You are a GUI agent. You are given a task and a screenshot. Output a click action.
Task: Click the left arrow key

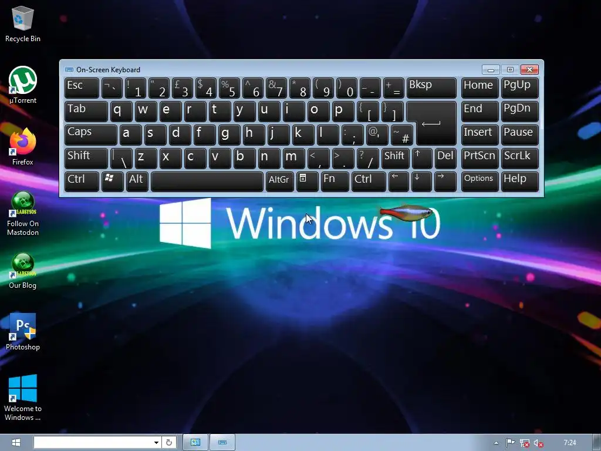[399, 182]
